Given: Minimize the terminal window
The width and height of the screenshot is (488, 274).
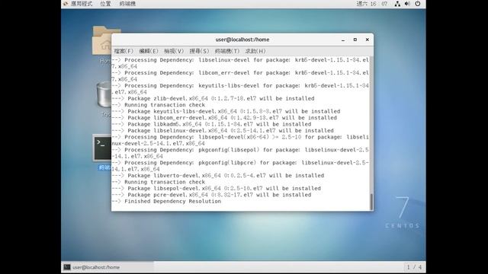Looking at the screenshot, I should 343,40.
